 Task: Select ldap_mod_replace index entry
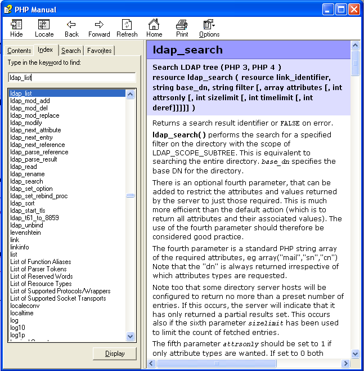click(35, 115)
